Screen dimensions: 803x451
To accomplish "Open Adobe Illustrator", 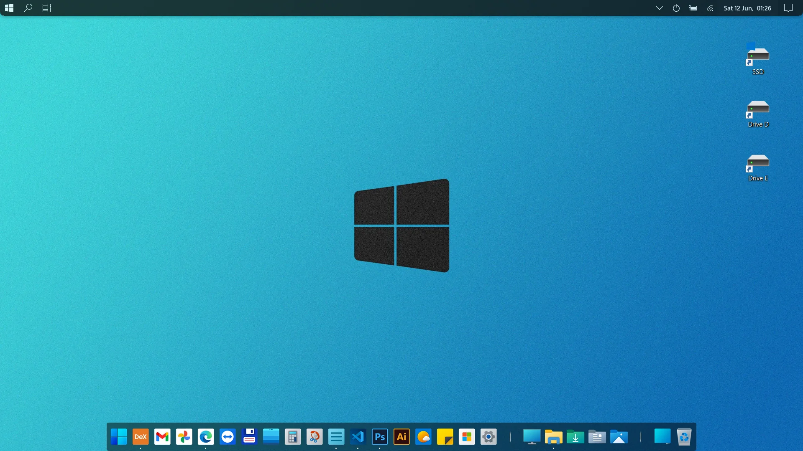I will 401,437.
